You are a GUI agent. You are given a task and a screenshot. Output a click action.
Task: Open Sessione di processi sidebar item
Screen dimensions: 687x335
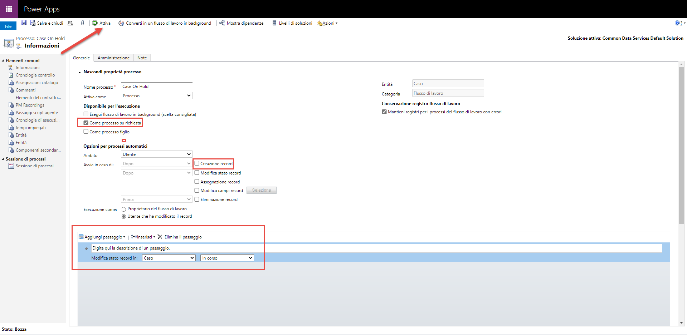click(34, 166)
